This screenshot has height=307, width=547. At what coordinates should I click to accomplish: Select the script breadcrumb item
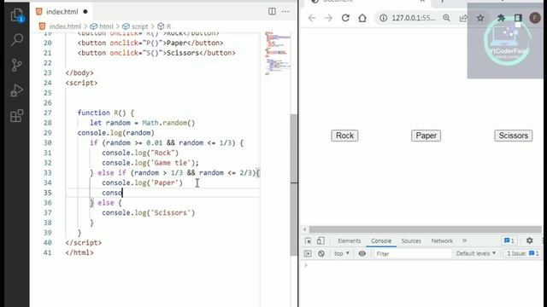[x=135, y=26]
